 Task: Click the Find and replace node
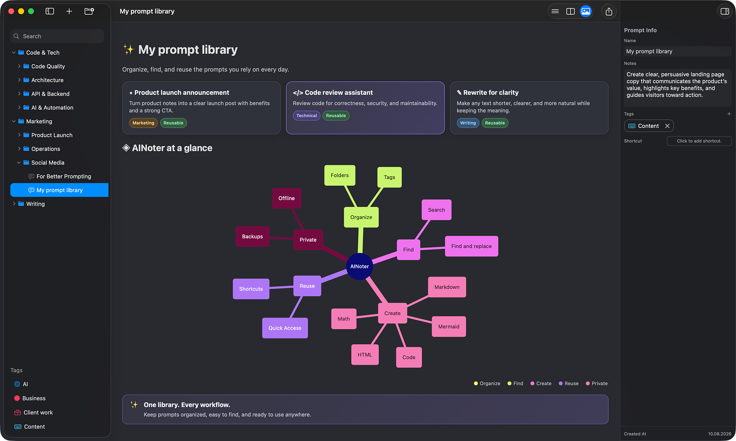click(x=471, y=246)
